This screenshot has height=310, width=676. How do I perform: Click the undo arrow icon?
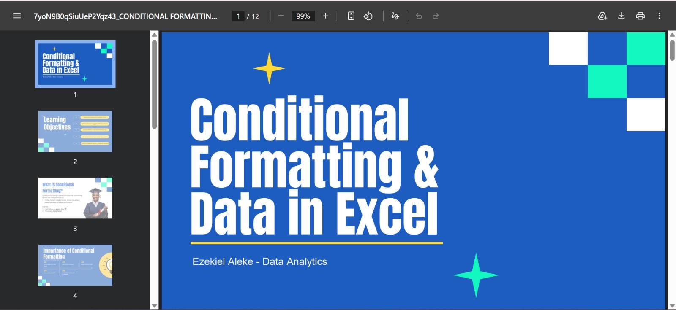pos(419,16)
